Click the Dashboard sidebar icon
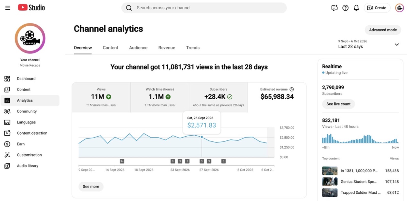This screenshot has width=407, height=201. 7,79
